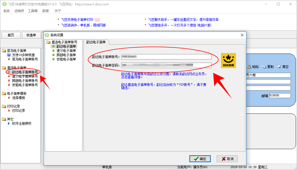
Task: Open 安能电子面单账号 in the sidebar
Action: coord(25,85)
